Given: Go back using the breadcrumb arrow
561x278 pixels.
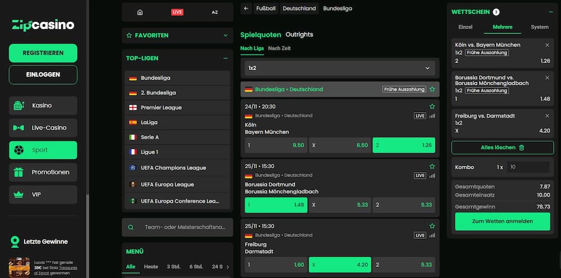Looking at the screenshot, I should tap(246, 8).
